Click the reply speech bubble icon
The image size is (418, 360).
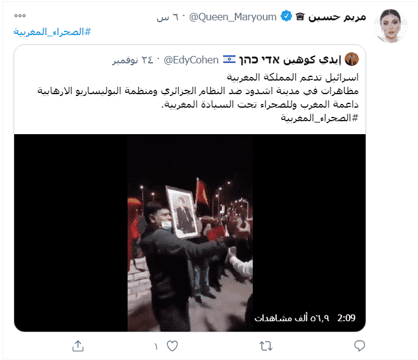[x=359, y=346]
